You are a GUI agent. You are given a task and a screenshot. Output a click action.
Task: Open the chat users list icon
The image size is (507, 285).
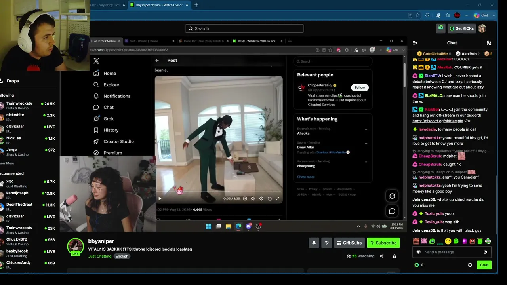point(489,43)
